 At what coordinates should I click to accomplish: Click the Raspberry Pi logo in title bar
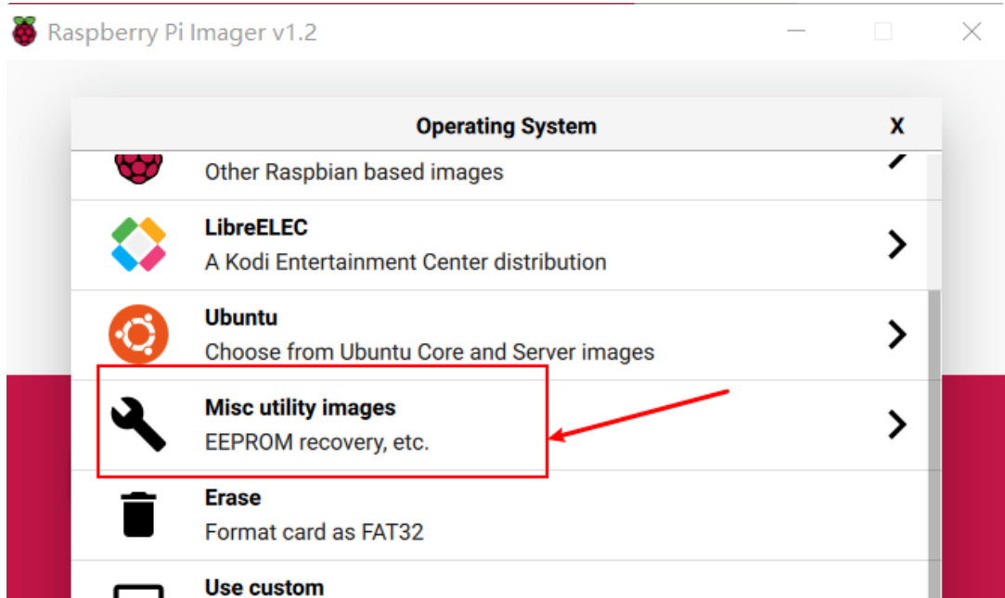(x=24, y=32)
